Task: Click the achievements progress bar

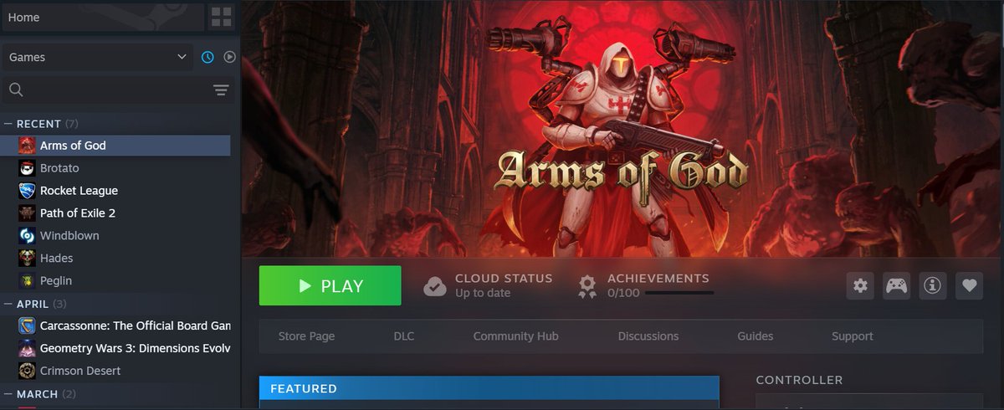Action: pyautogui.click(x=679, y=293)
